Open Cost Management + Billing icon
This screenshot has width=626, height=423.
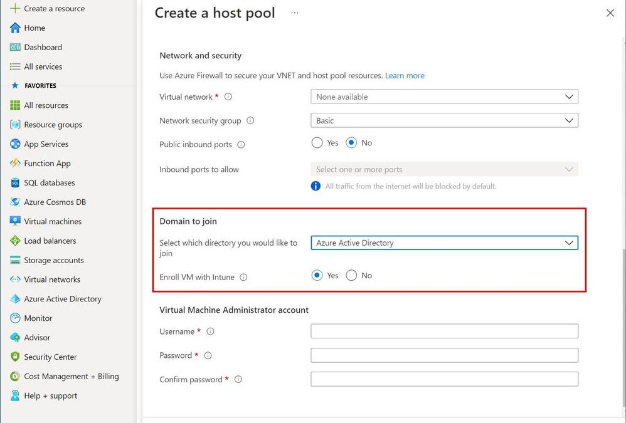(x=15, y=377)
